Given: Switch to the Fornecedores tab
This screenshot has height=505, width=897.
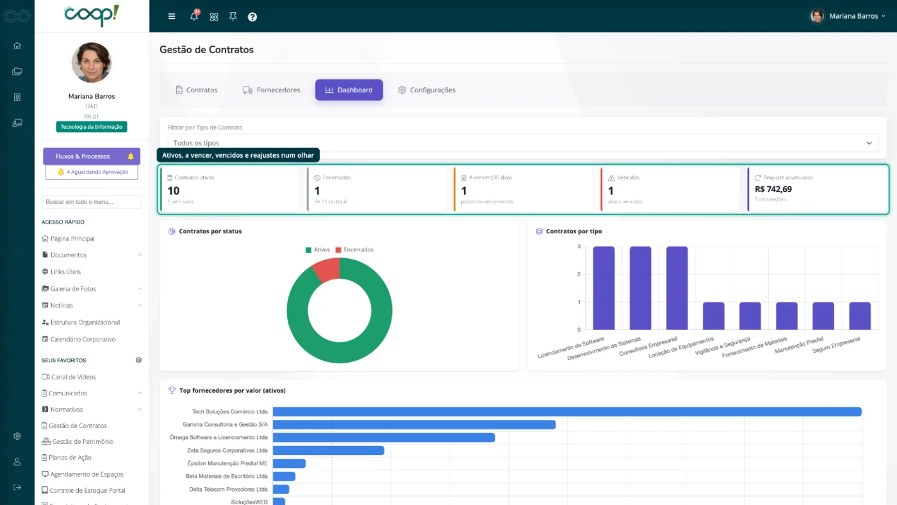Looking at the screenshot, I should pyautogui.click(x=271, y=90).
